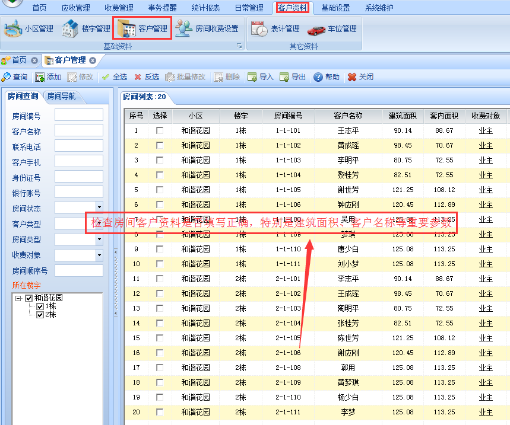Uncheck 2栋 in building tree

pyautogui.click(x=40, y=315)
